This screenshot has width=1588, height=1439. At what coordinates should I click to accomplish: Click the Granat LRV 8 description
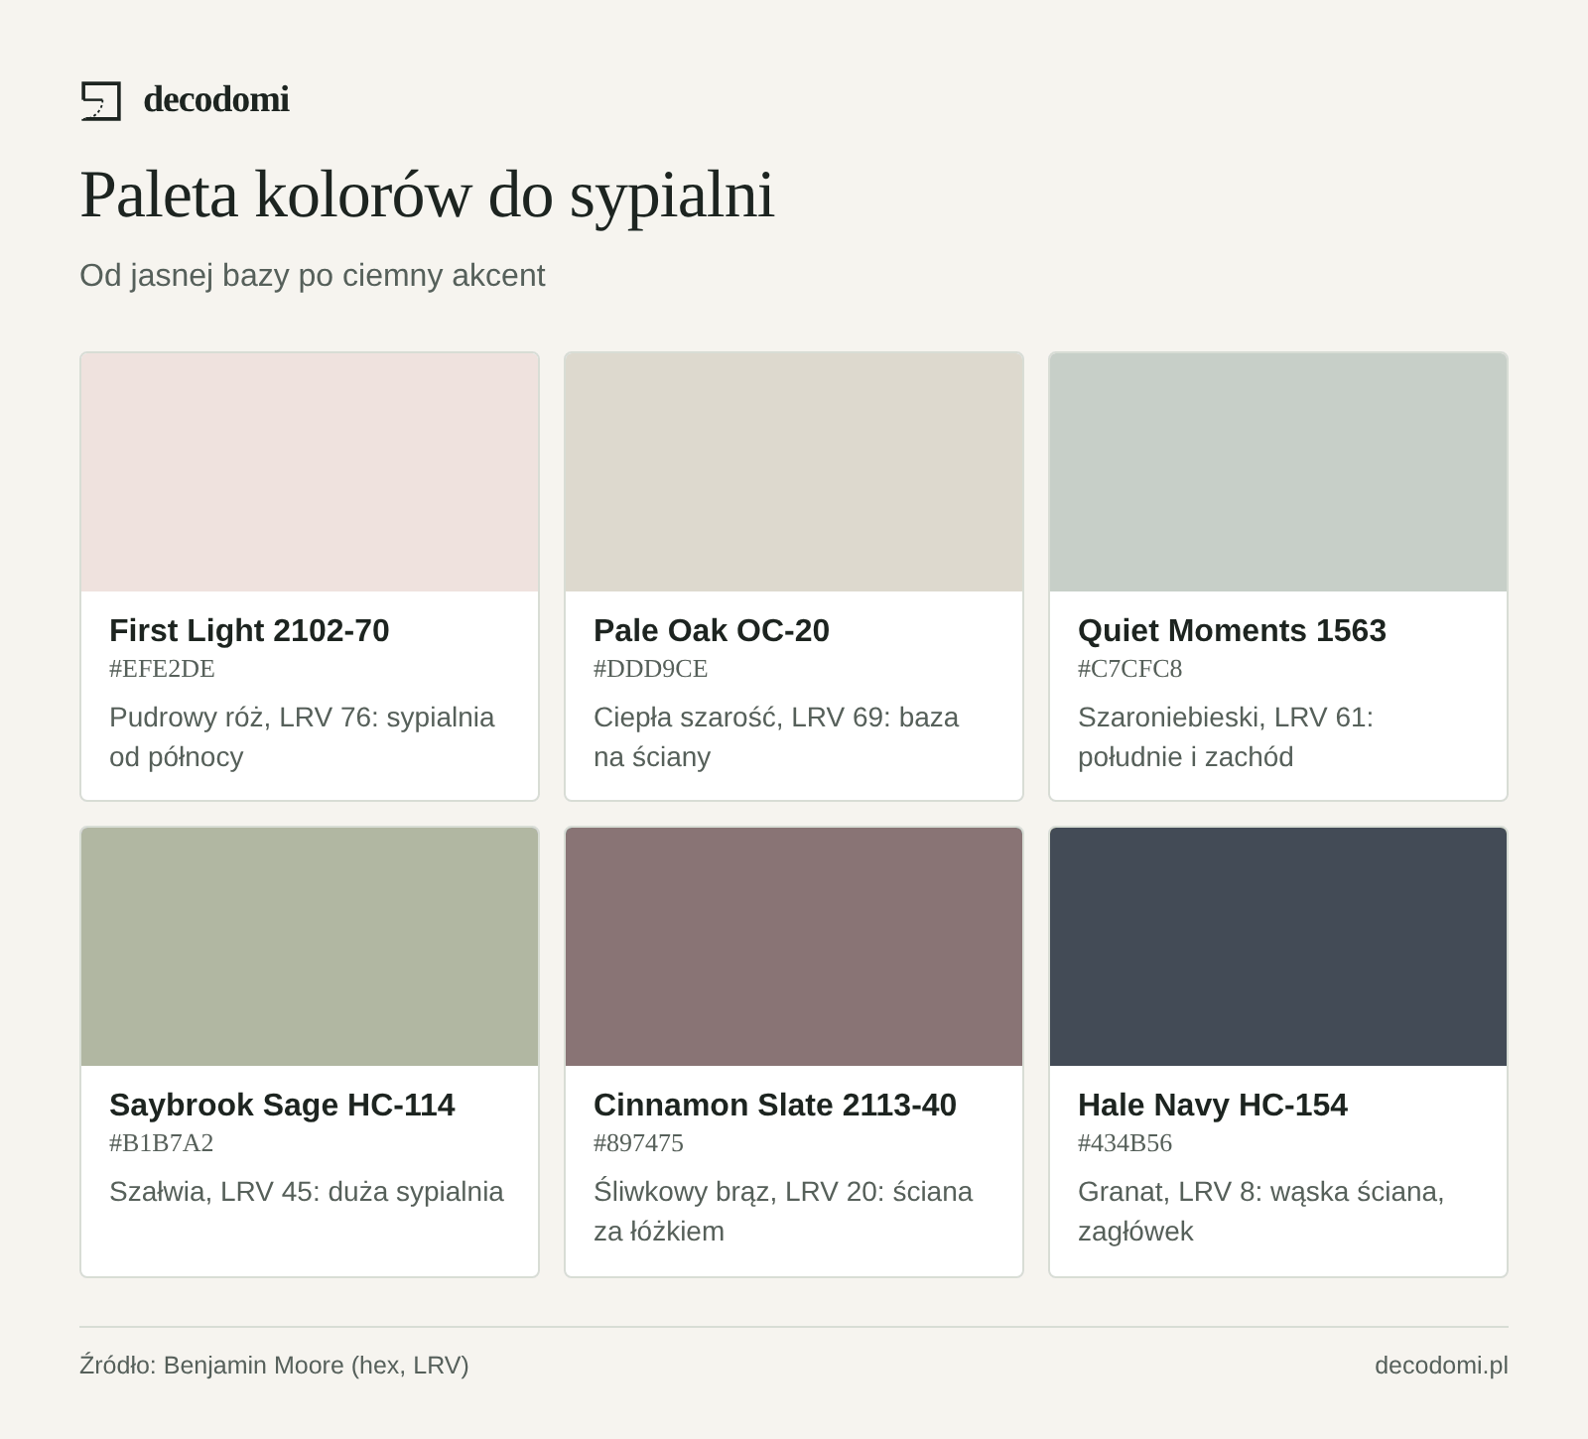[x=1261, y=1211]
